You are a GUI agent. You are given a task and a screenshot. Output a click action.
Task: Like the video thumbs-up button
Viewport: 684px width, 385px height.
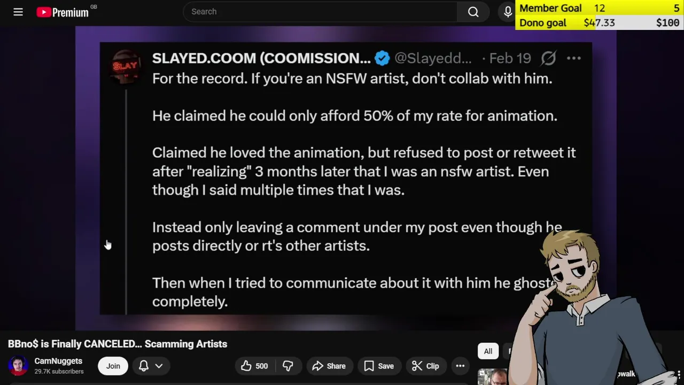coord(254,366)
